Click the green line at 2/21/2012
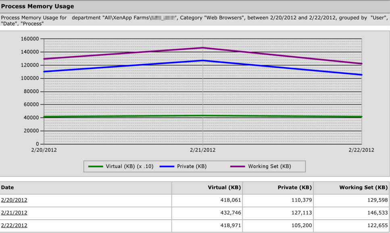 click(203, 116)
